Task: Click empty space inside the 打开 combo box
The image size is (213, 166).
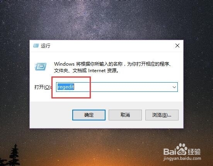Action: click(x=122, y=87)
